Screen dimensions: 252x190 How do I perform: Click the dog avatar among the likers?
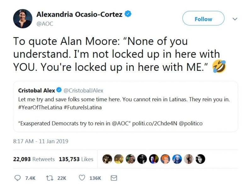[x=108, y=159]
